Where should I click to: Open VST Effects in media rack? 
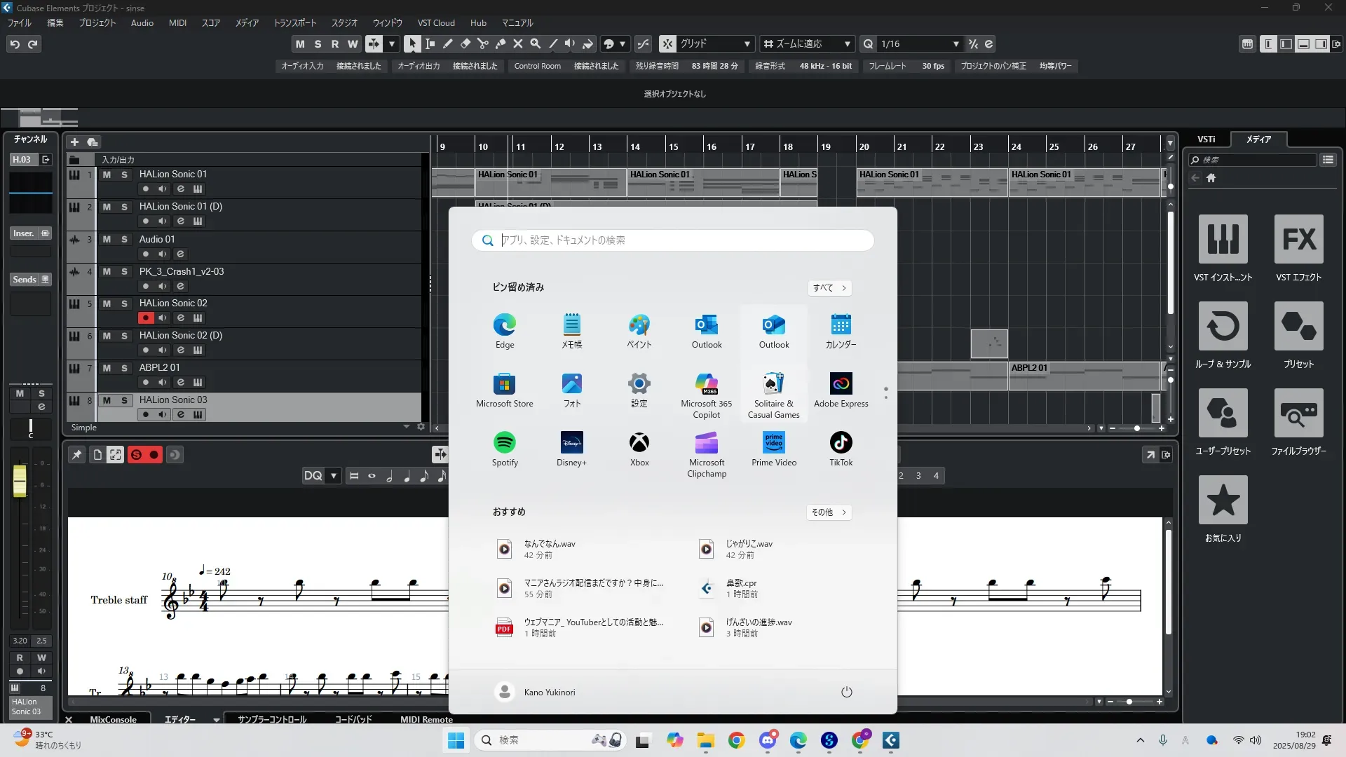[x=1298, y=240]
